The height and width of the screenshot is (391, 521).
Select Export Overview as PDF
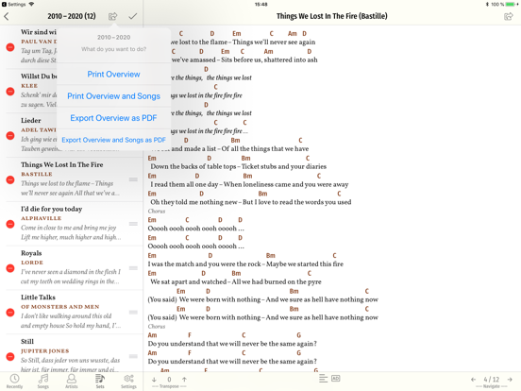(x=113, y=118)
